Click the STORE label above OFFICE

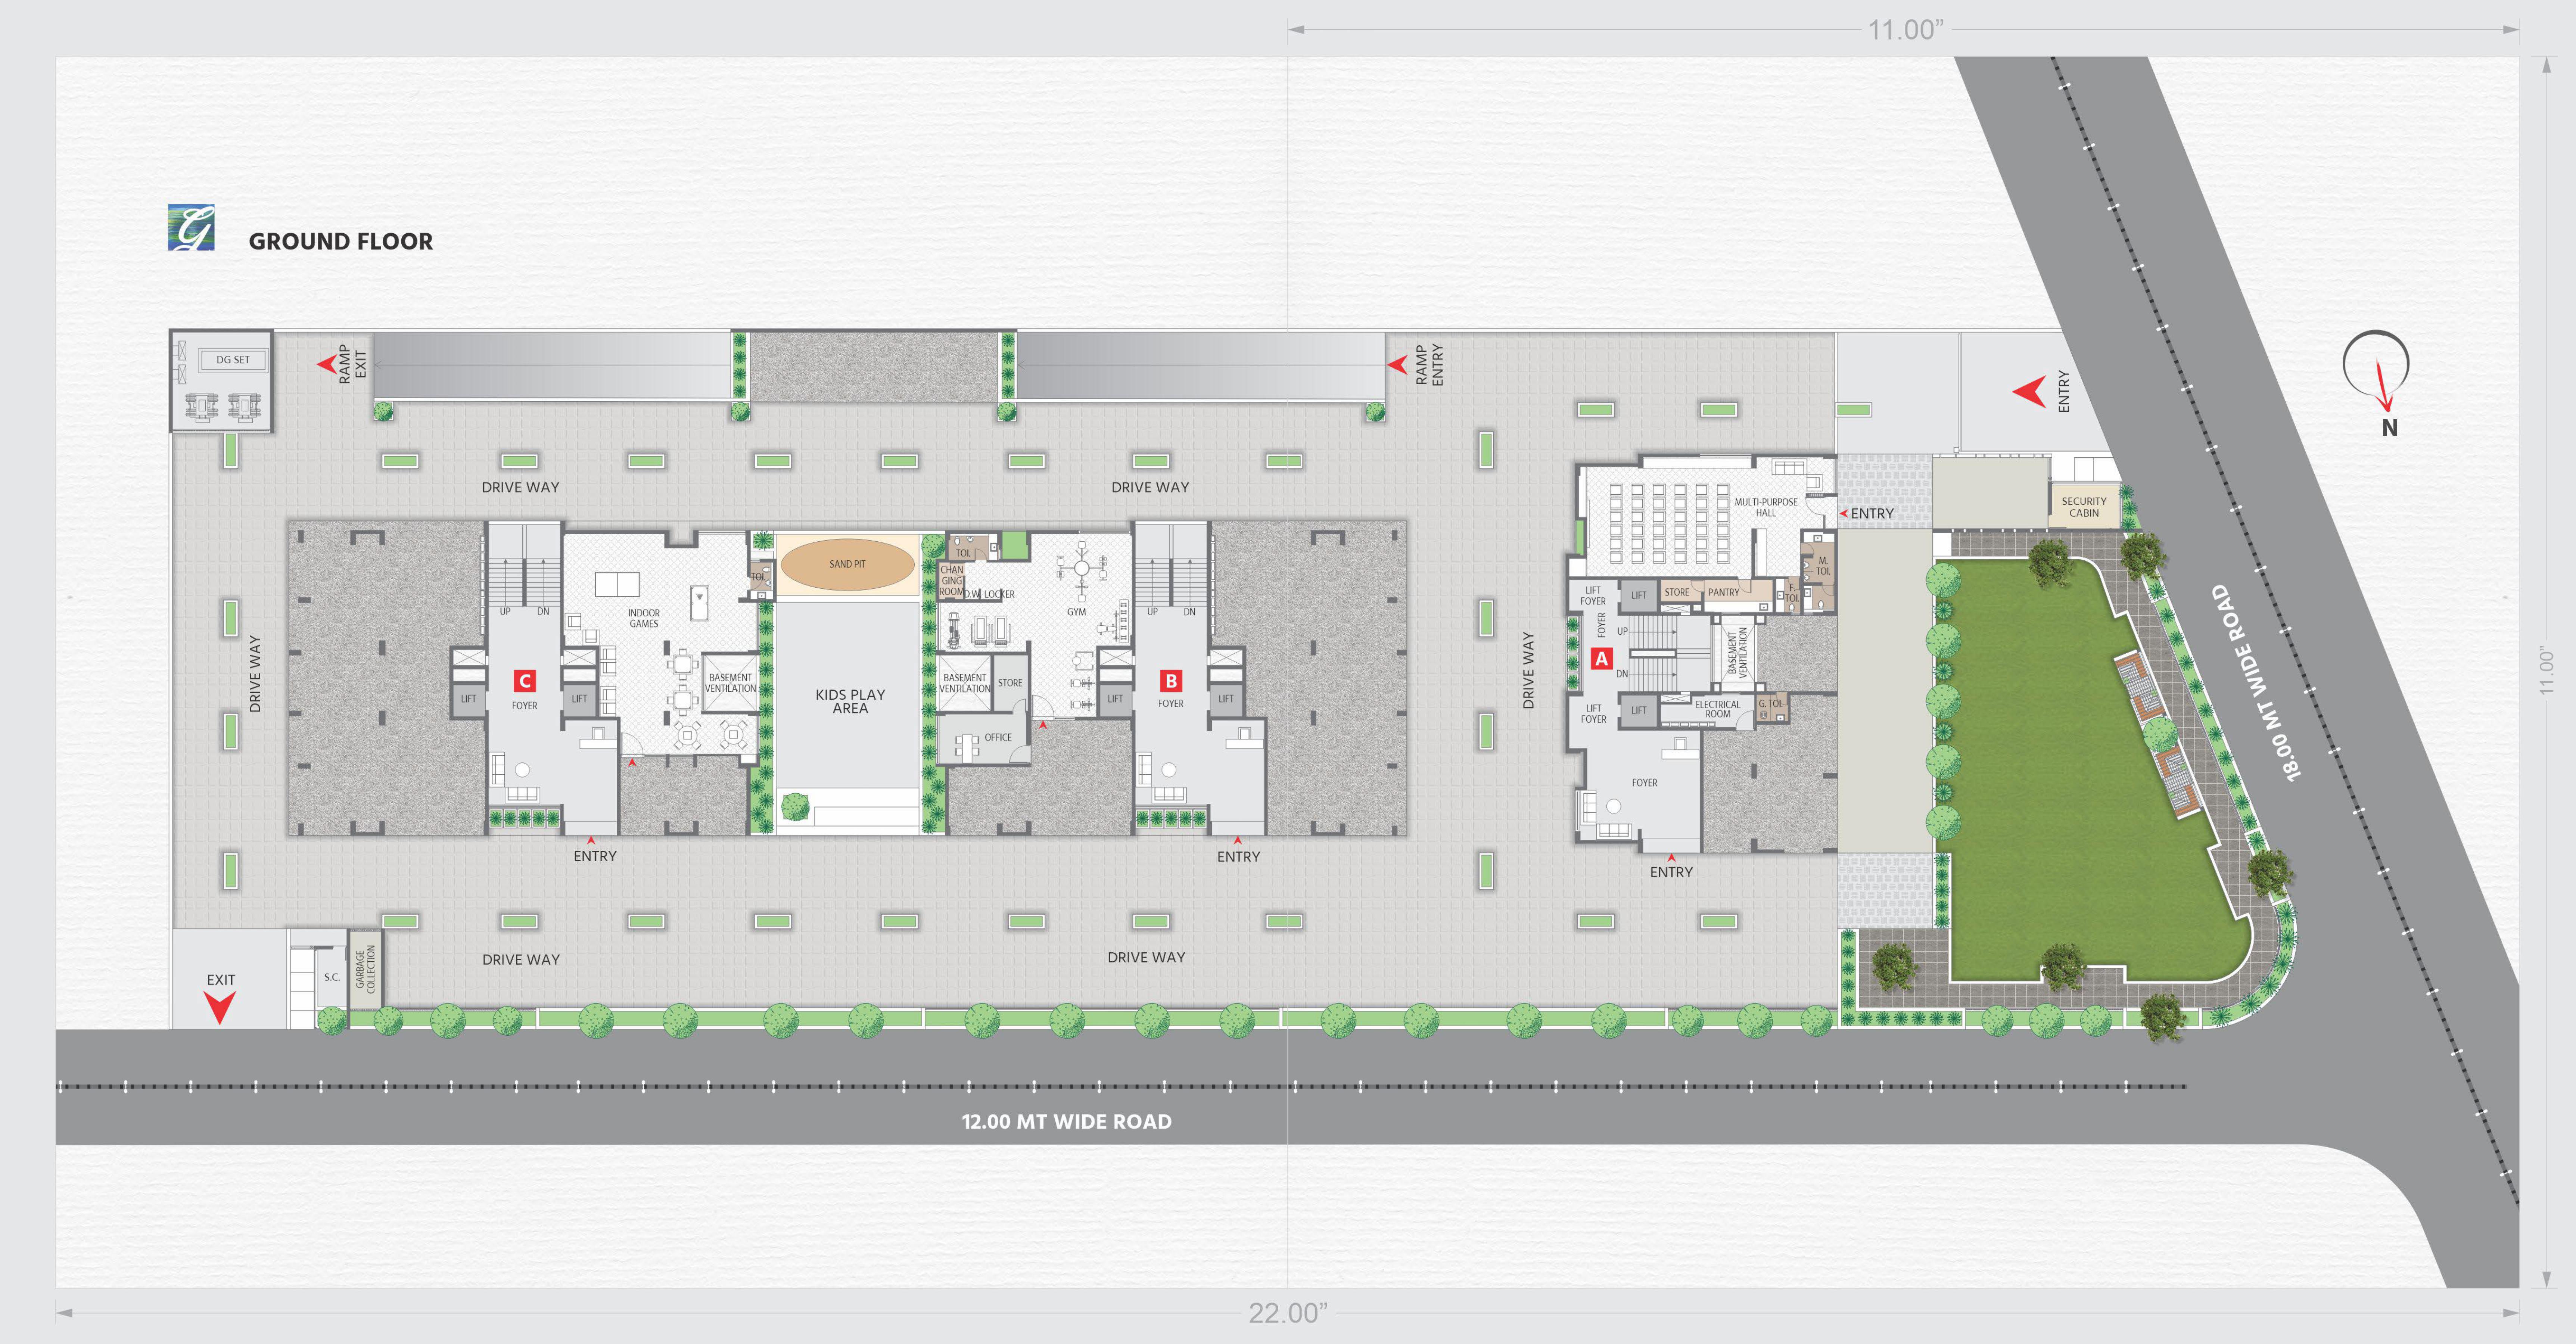click(1010, 683)
